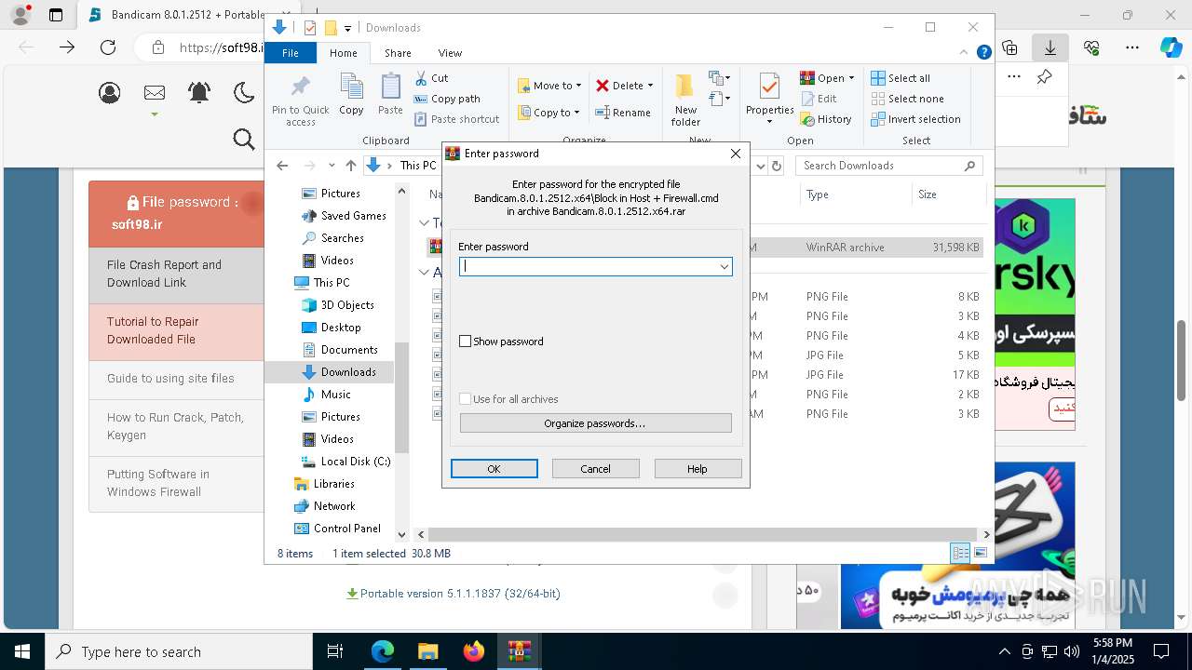Screen dimensions: 1192x670
Task: Switch to Details view icon in status bar
Action: 960,553
